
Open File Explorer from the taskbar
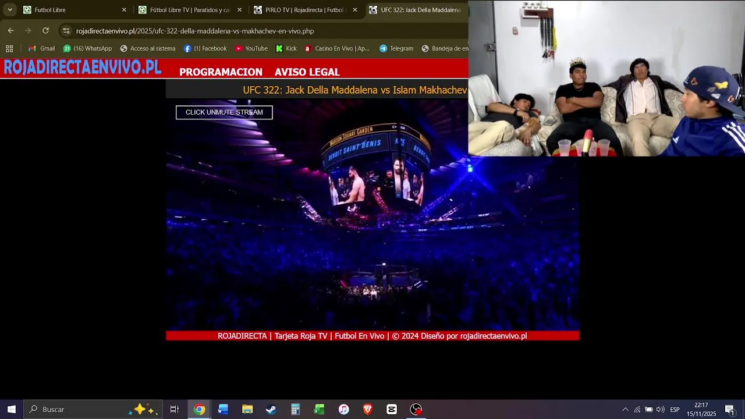[247, 409]
